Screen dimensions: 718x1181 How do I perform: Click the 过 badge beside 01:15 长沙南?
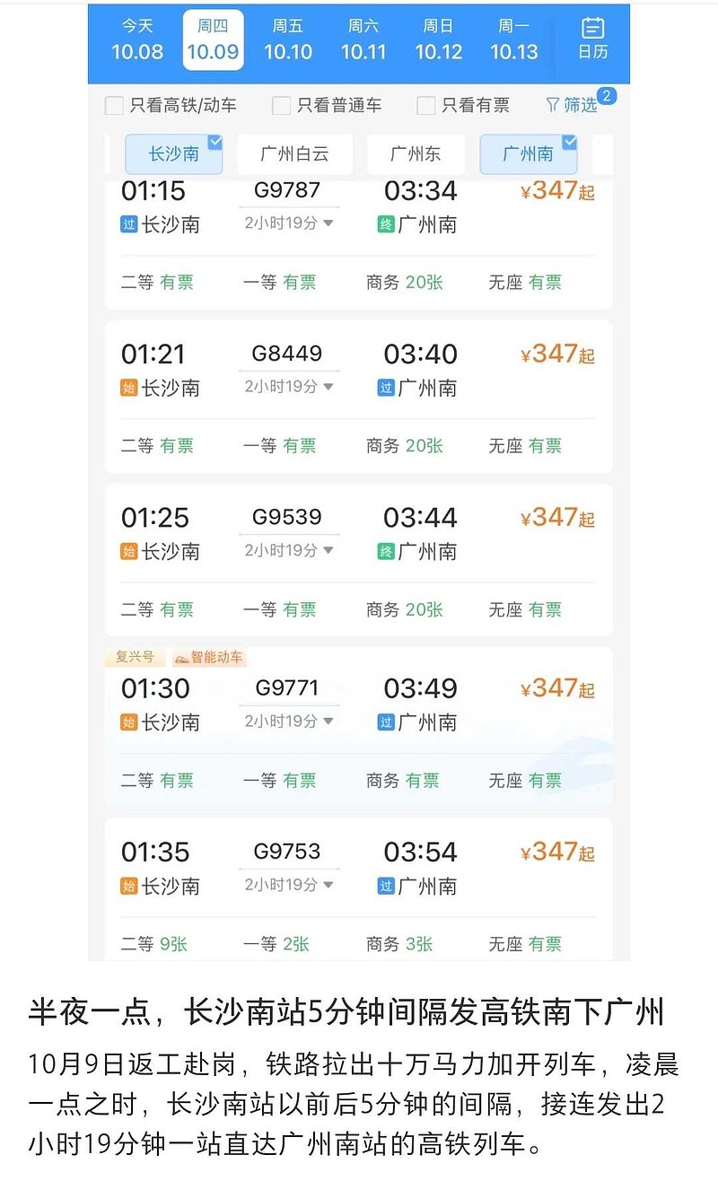click(x=129, y=224)
